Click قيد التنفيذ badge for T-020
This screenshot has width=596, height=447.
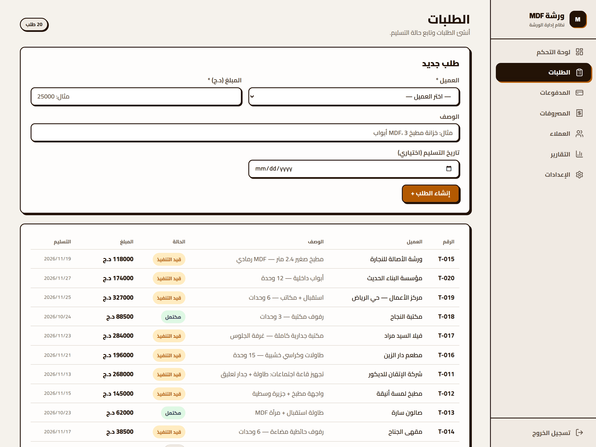pos(169,278)
